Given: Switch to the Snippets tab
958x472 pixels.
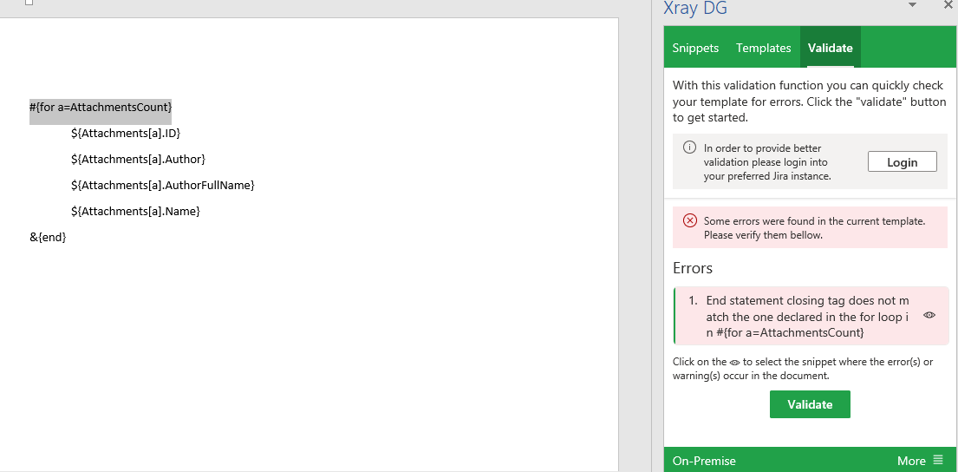Looking at the screenshot, I should pos(695,48).
